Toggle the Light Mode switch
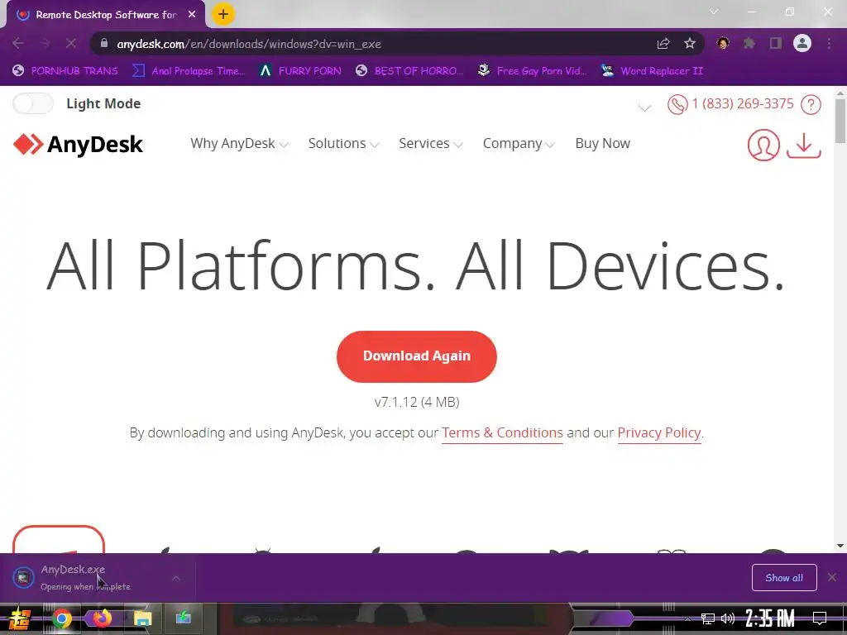 [33, 103]
